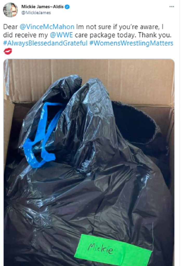The image size is (187, 266).
Task: Click the green Mickie label in photo
Action: (x=113, y=250)
